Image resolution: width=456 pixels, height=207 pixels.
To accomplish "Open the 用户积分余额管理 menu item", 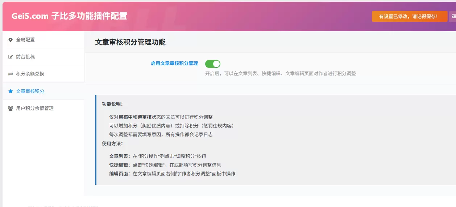I will 43,108.
